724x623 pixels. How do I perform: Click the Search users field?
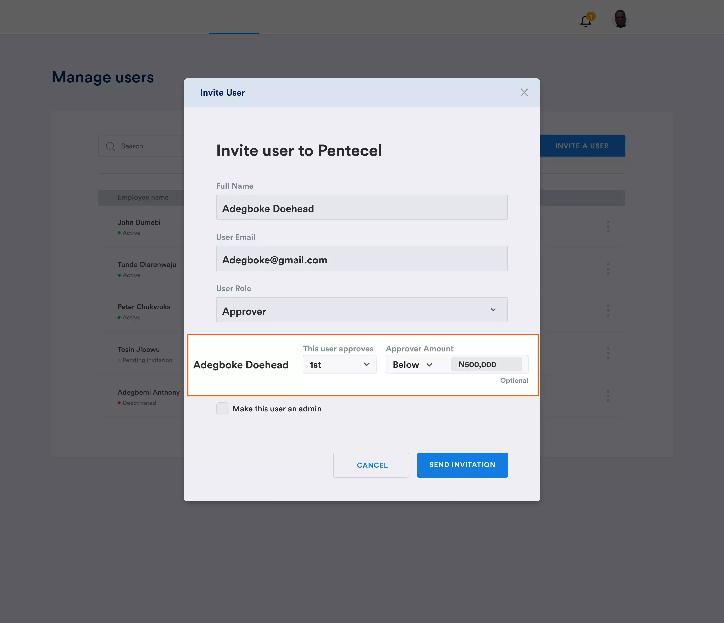[141, 146]
